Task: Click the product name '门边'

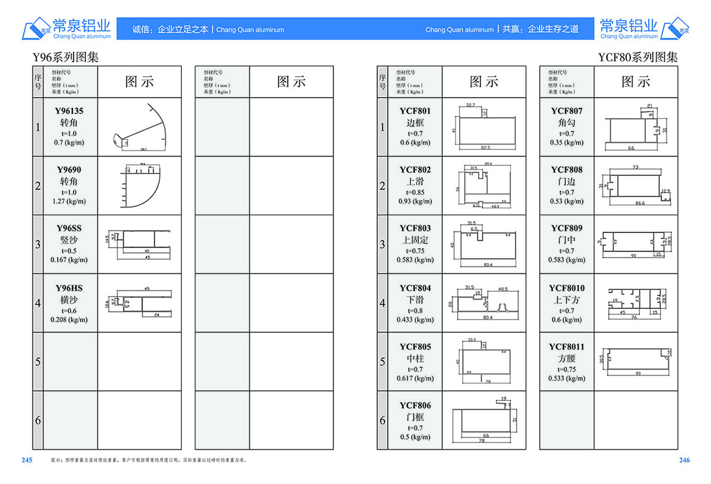Action: (x=567, y=181)
